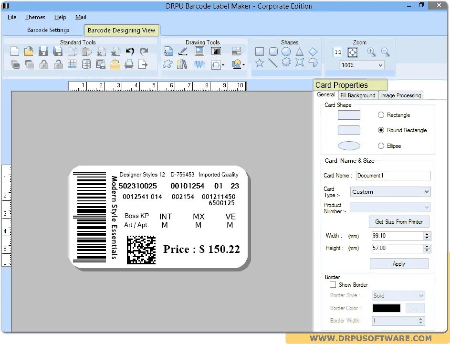Image resolution: width=450 pixels, height=344 pixels.
Task: Click Get Size From Printer button
Action: (399, 221)
